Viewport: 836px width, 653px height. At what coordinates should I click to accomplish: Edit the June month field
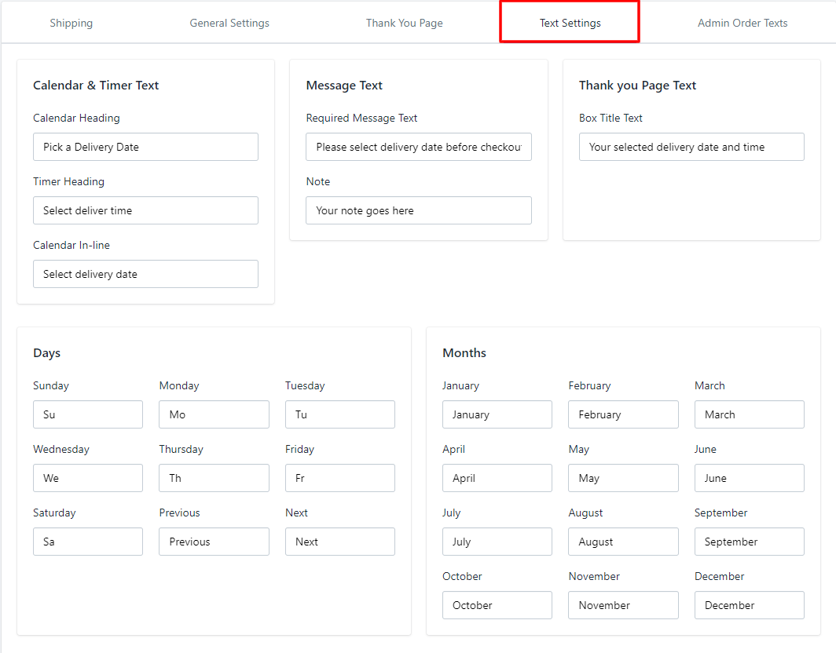(749, 478)
